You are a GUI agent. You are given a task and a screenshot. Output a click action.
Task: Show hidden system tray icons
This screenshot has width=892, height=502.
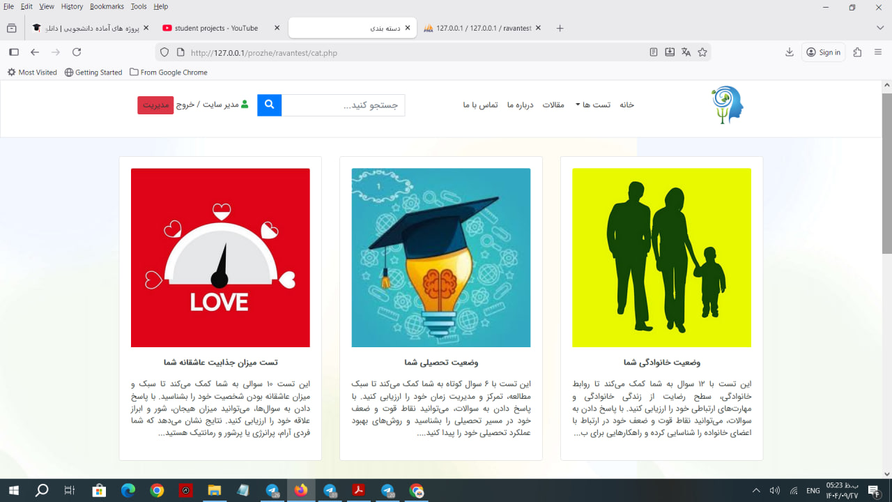(756, 491)
